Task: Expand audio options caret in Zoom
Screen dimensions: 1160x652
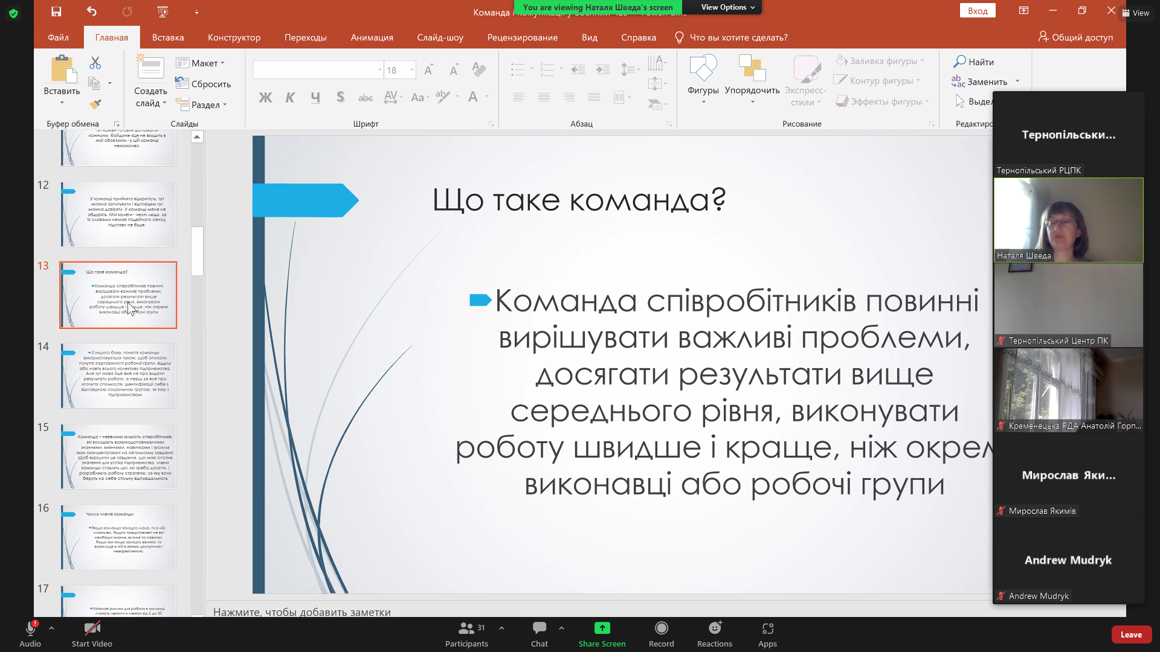Action: pyautogui.click(x=51, y=628)
